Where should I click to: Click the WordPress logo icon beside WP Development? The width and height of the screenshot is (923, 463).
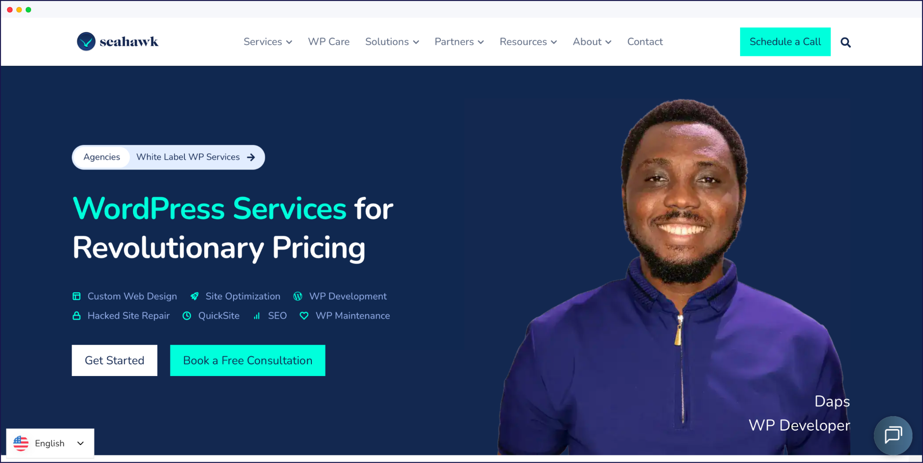click(x=298, y=296)
